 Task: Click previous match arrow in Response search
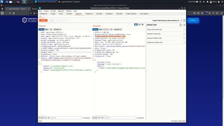(99, 118)
